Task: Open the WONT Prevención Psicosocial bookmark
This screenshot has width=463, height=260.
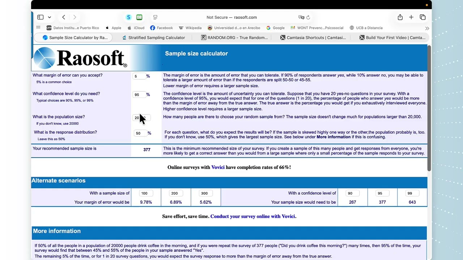Action: (317, 28)
